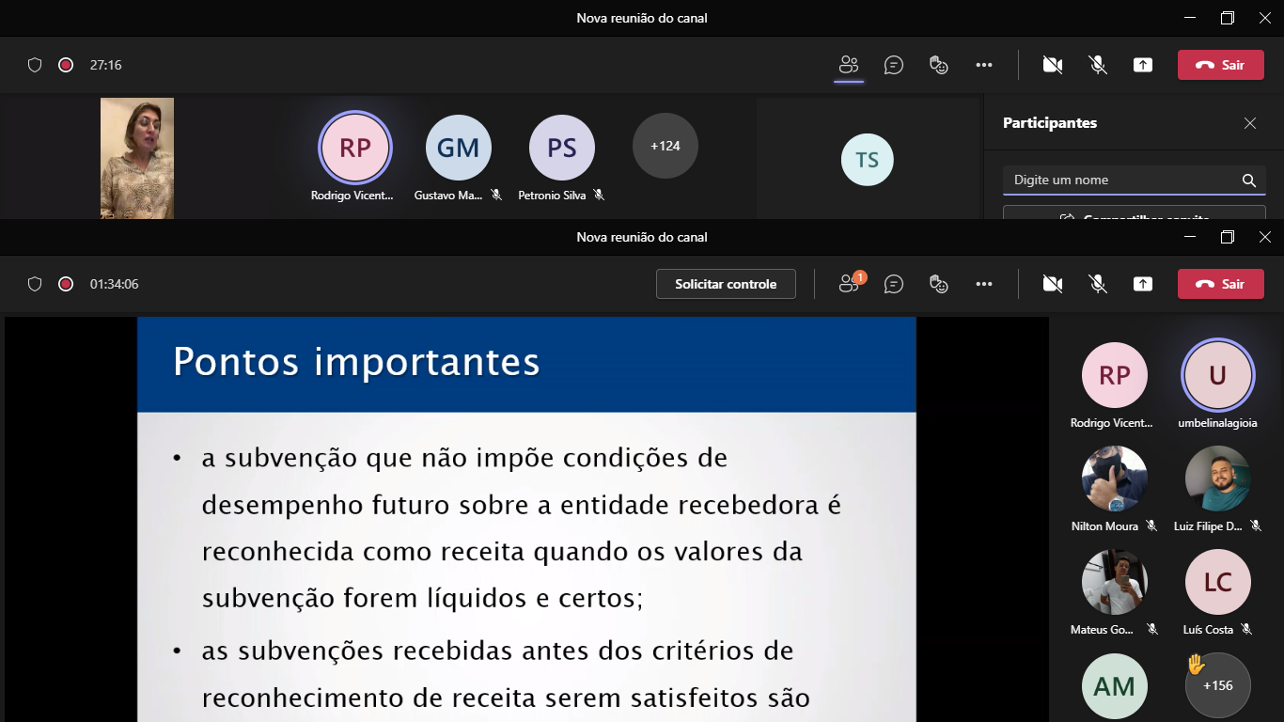Toggle active participants panel in upper meeting

[x=850, y=65]
